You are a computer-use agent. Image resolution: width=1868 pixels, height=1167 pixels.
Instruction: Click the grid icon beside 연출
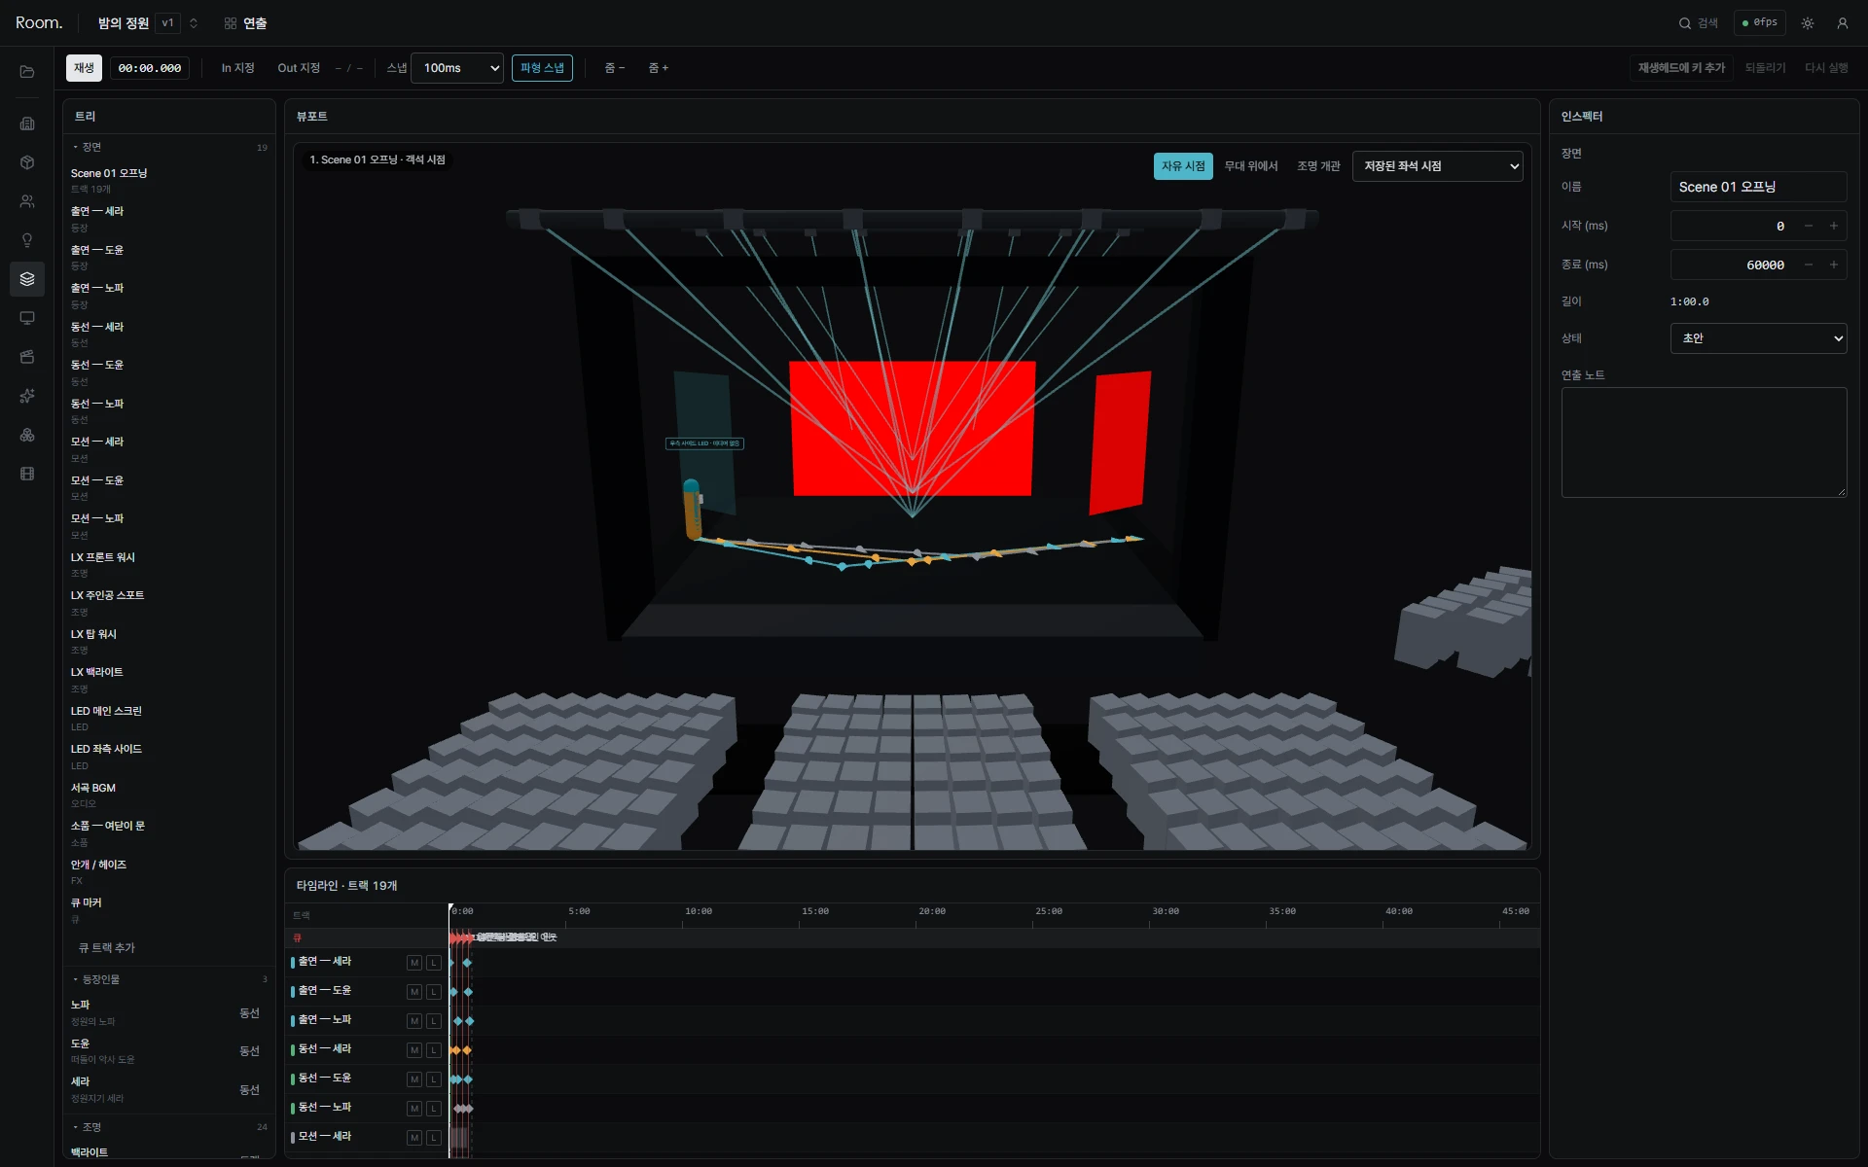231,23
